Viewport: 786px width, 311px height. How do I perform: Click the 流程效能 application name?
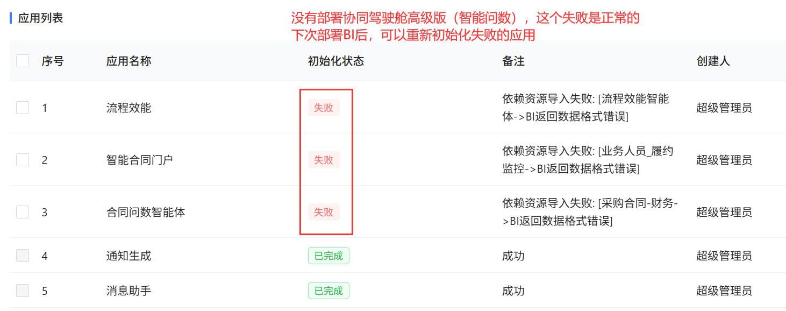coord(128,108)
